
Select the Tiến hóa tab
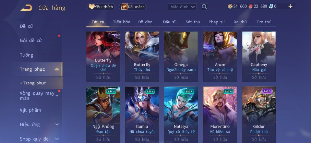pos(122,22)
